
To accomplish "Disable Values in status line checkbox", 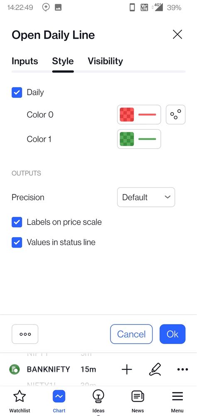I will [17, 243].
